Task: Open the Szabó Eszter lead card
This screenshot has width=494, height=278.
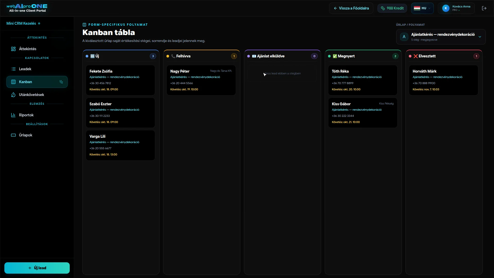Action: coord(120,113)
